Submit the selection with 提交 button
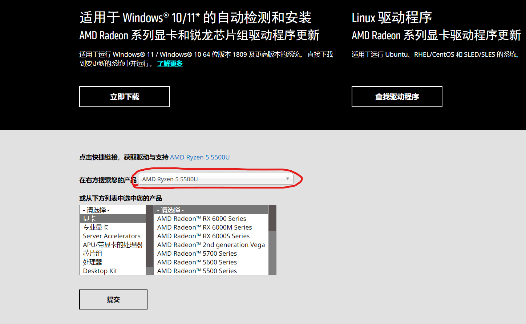 click(113, 300)
